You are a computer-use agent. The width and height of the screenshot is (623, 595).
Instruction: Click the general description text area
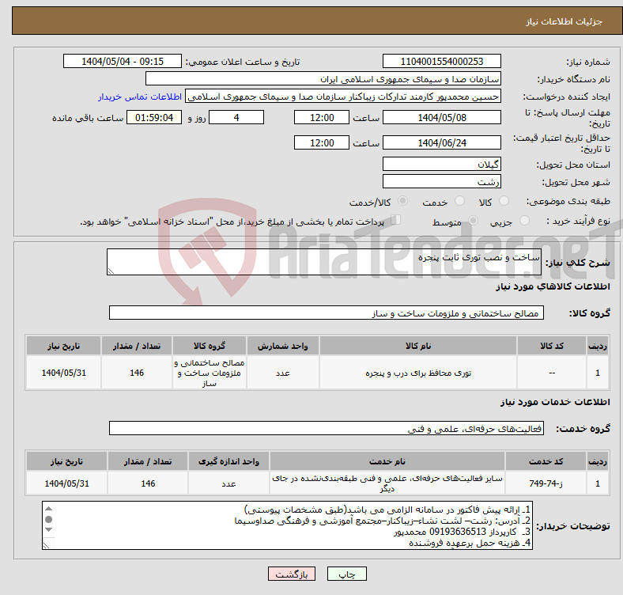coord(324,262)
